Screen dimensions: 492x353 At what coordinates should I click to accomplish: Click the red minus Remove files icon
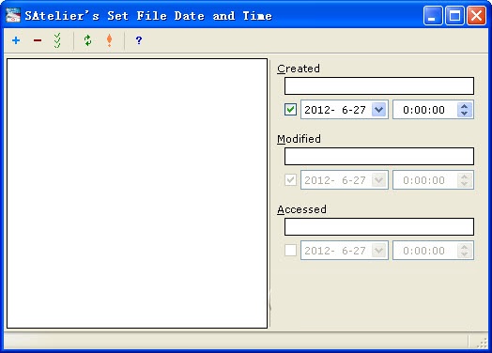point(38,40)
